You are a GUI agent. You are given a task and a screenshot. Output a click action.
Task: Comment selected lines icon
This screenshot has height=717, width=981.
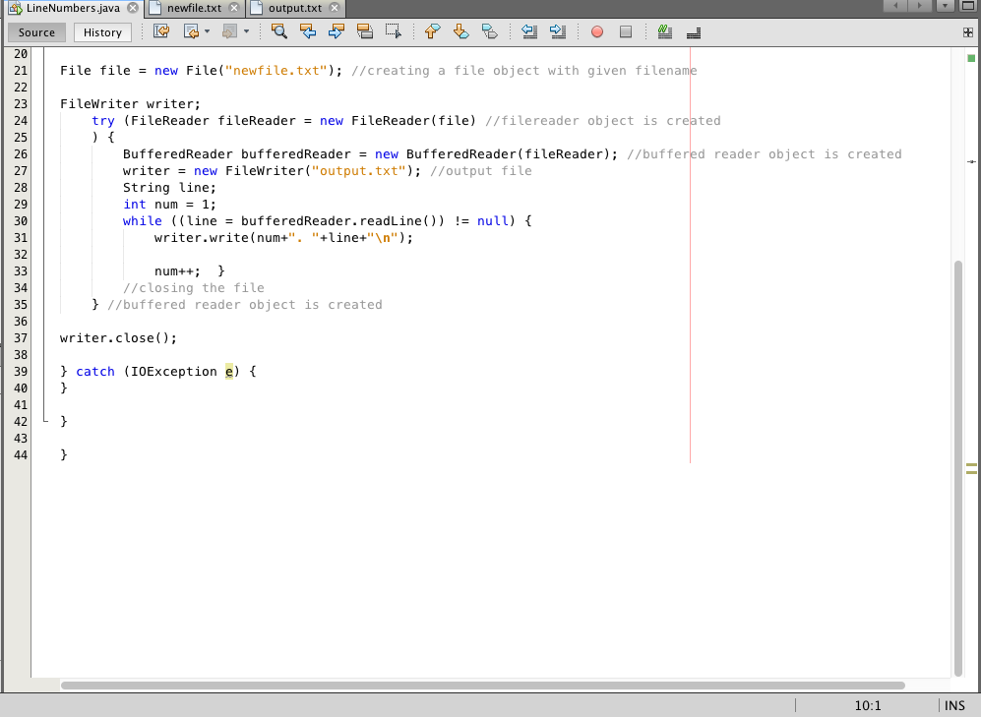[x=664, y=31]
